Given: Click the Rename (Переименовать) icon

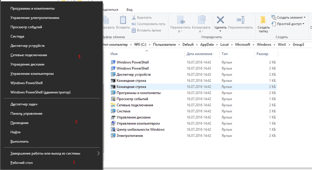Looking at the screenshot, I should click(240, 20).
